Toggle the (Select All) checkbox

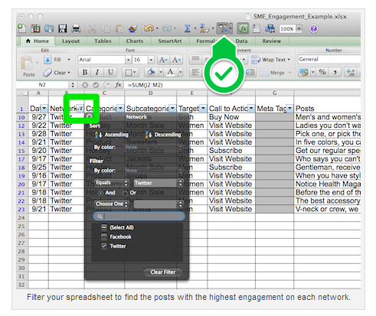click(x=104, y=227)
